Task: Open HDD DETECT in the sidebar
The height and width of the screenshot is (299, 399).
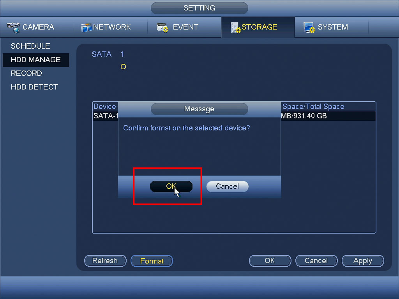Action: (35, 87)
